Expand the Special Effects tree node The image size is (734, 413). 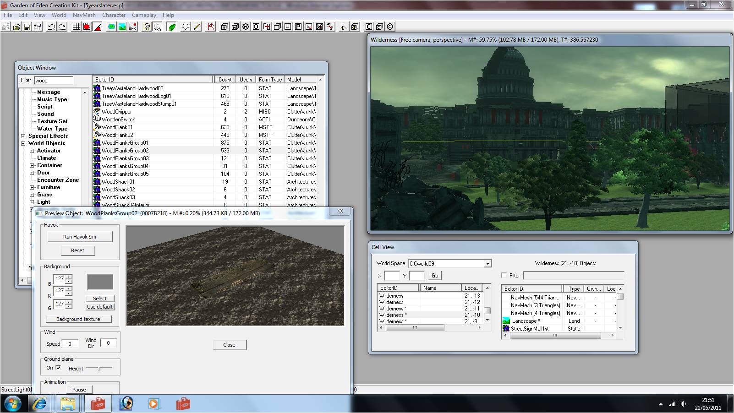coord(23,136)
